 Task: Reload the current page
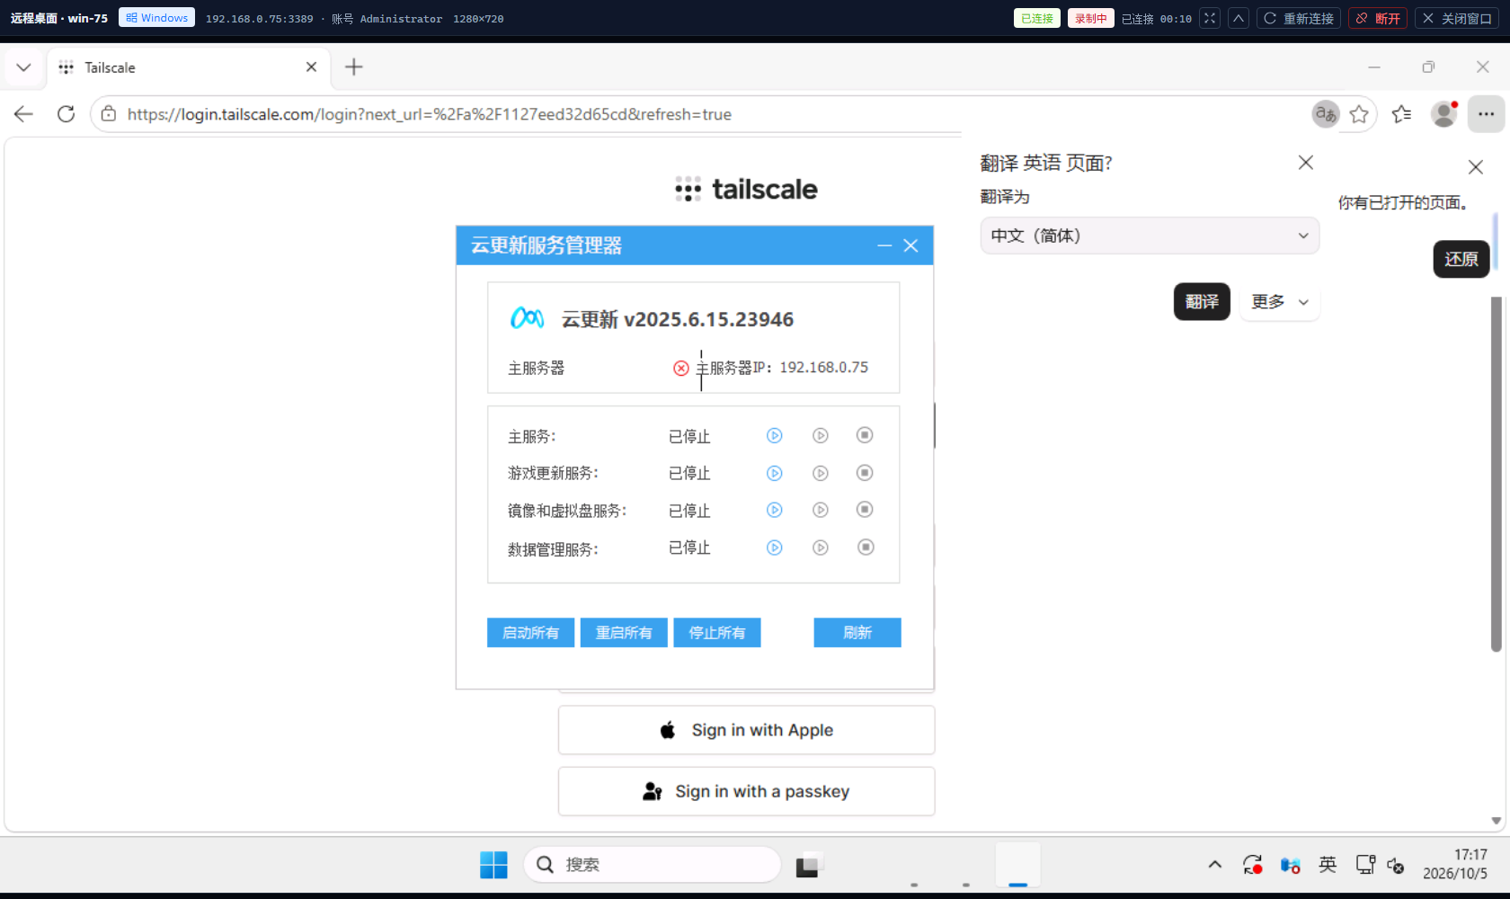[66, 114]
